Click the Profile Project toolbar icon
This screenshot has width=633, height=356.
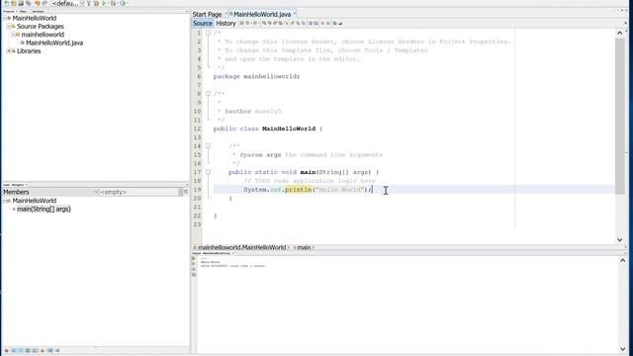point(123,3)
